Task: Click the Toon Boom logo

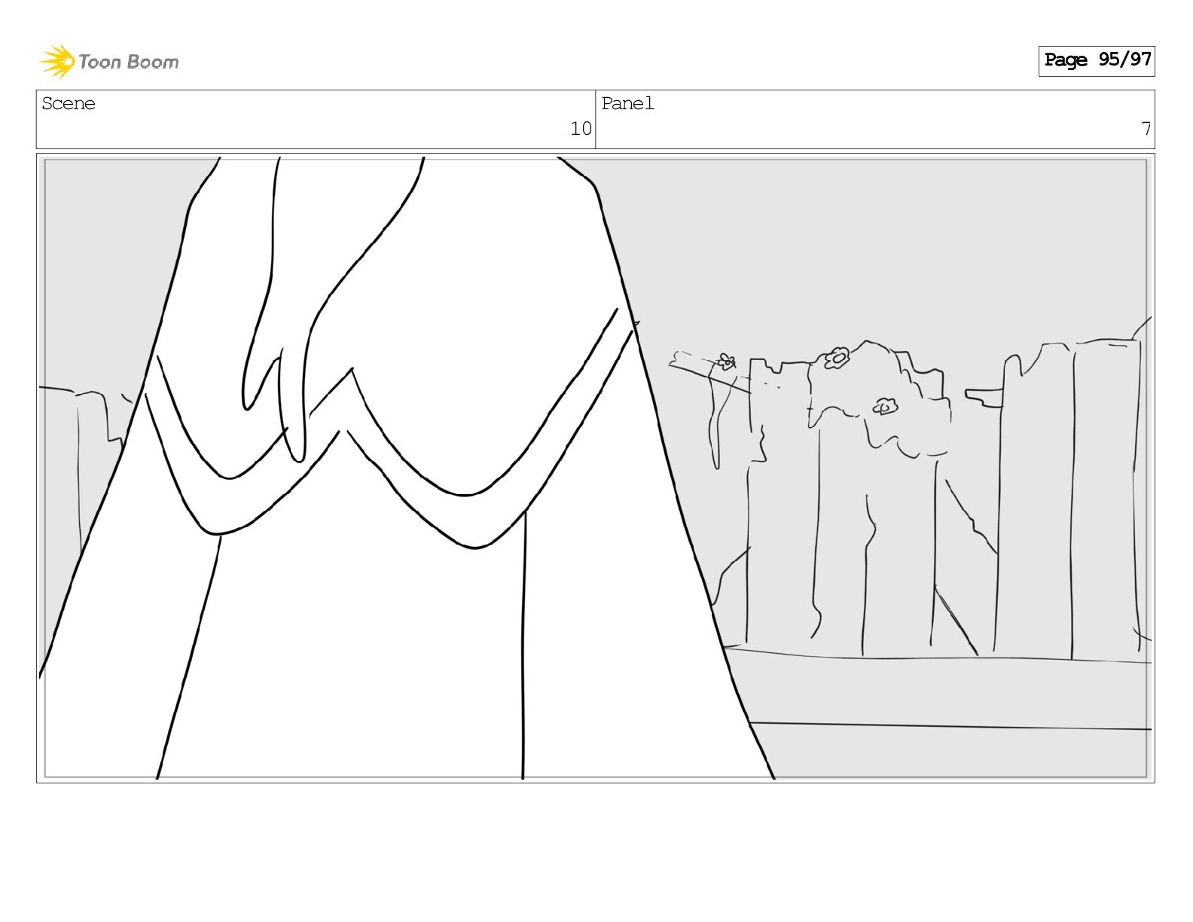Action: [x=109, y=61]
